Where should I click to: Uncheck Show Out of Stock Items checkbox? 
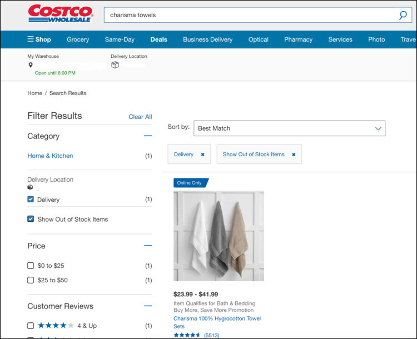pyautogui.click(x=31, y=219)
